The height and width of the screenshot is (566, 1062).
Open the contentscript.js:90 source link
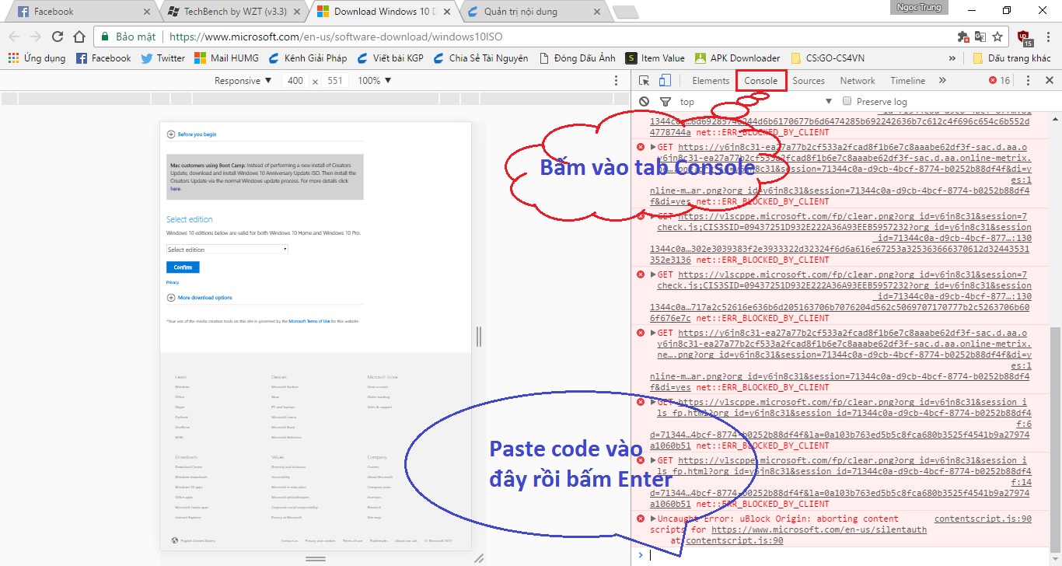coord(982,519)
